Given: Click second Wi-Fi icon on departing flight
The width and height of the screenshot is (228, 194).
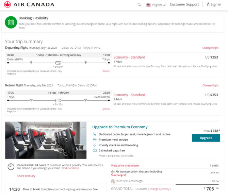Looking at the screenshot, I should tap(86, 63).
